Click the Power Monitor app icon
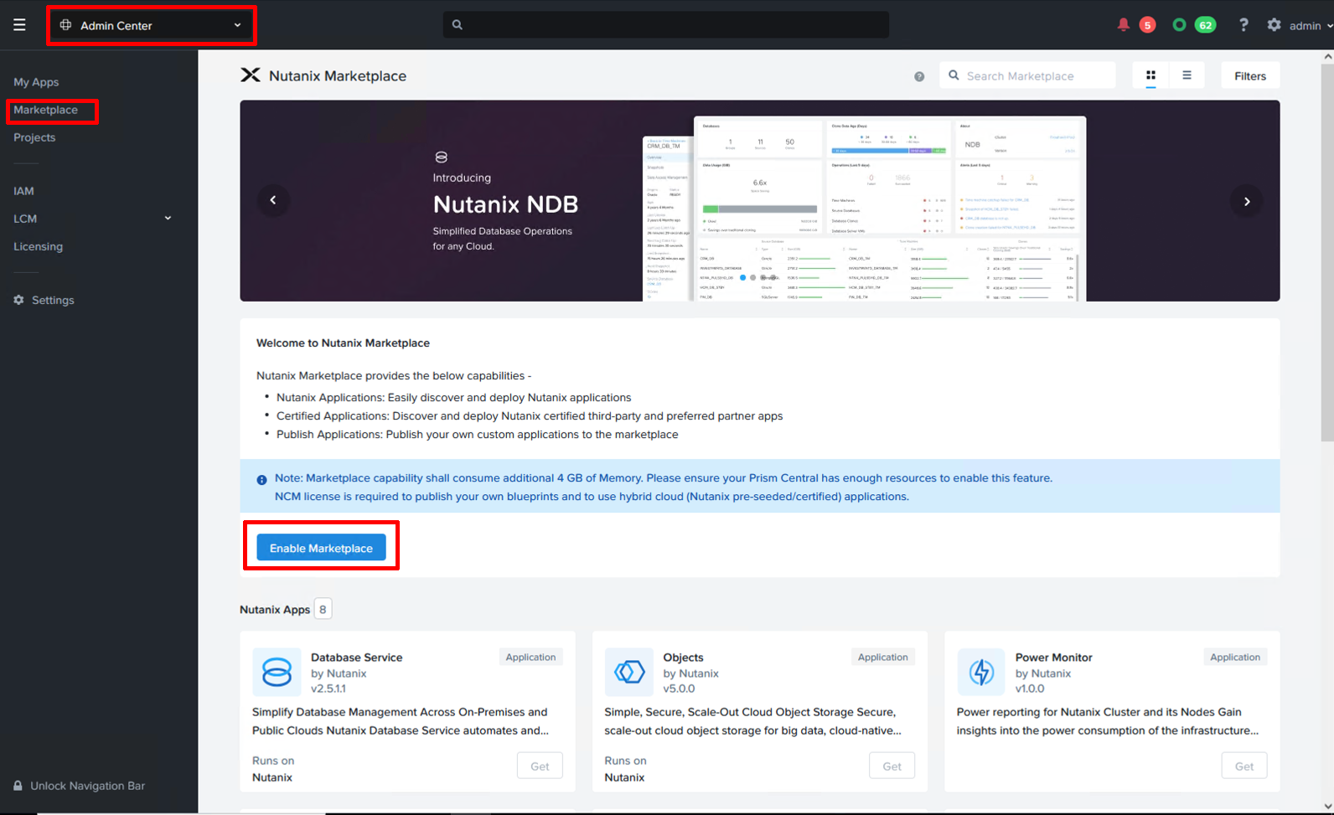This screenshot has width=1334, height=815. click(x=981, y=672)
